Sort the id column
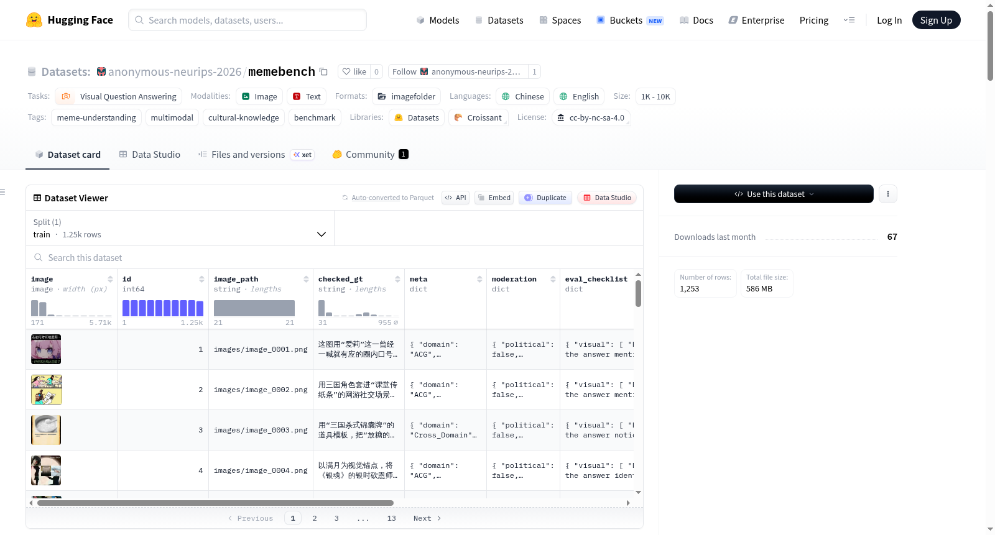995x535 pixels. [201, 279]
